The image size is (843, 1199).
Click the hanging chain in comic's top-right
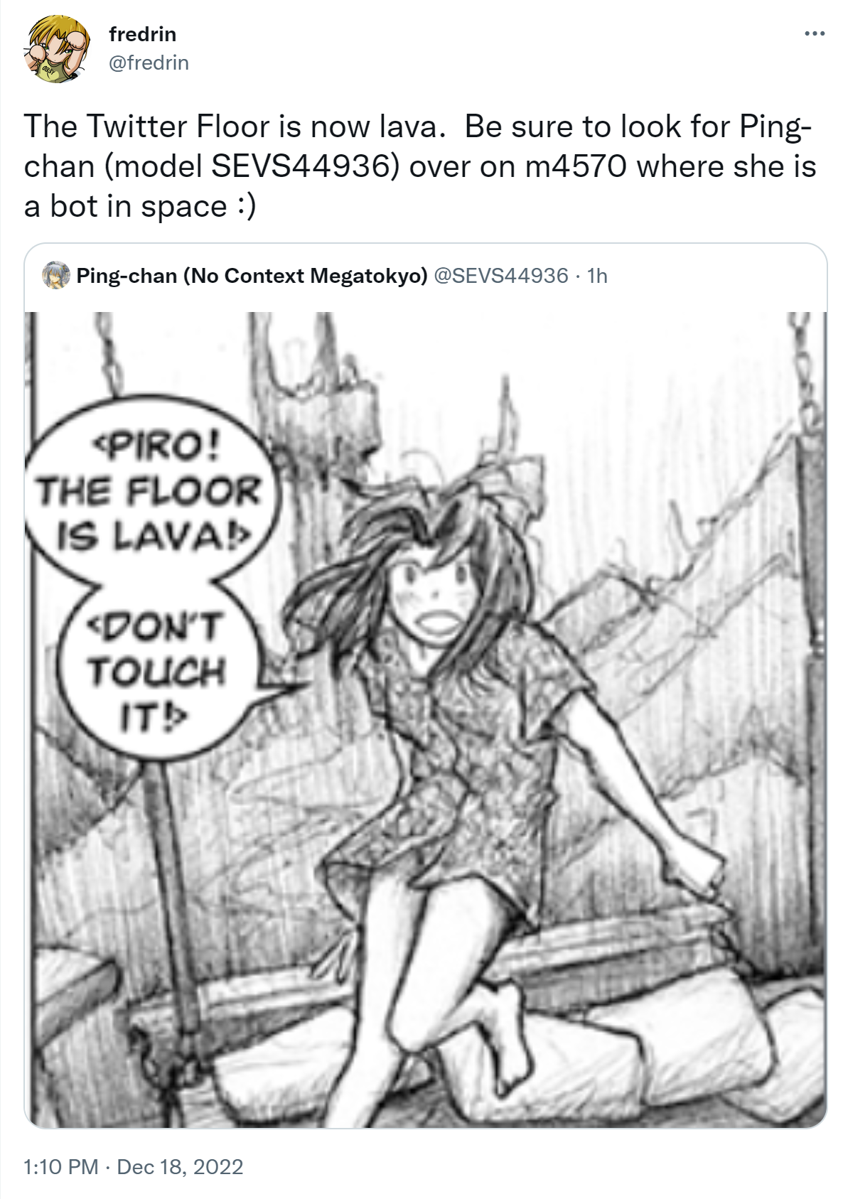(x=805, y=370)
